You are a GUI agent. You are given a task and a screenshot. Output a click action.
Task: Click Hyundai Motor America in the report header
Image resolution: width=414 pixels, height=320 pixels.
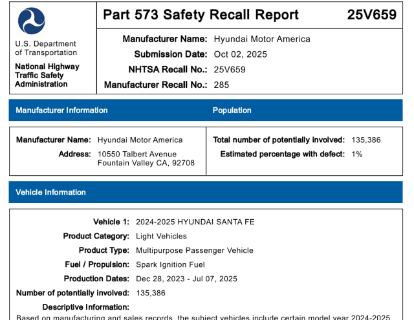click(x=262, y=39)
